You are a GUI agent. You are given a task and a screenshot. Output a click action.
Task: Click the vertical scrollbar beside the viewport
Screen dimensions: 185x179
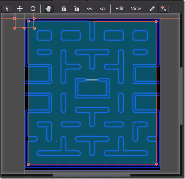coord(181,96)
